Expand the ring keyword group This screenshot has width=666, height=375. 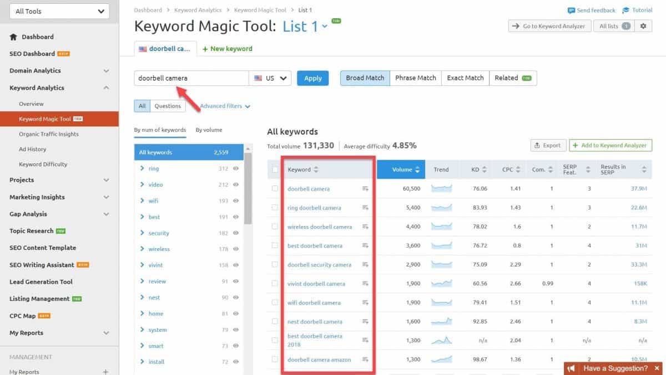click(142, 168)
